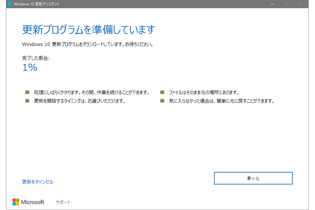Minimize the window from the title bar

[272, 4]
